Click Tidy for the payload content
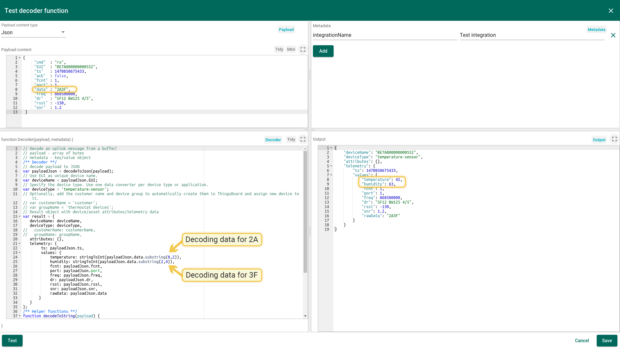This screenshot has width=620, height=349. coord(279,49)
